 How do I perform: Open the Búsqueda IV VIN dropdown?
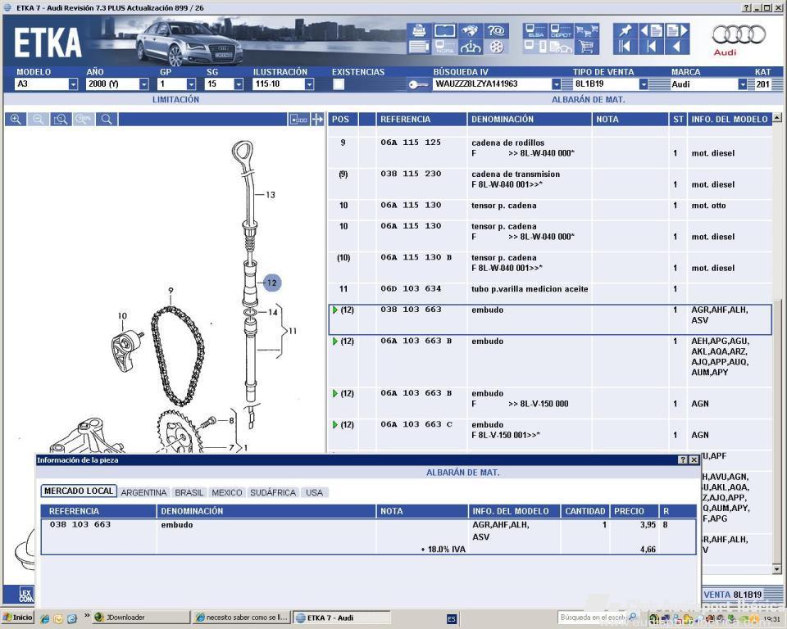click(556, 84)
